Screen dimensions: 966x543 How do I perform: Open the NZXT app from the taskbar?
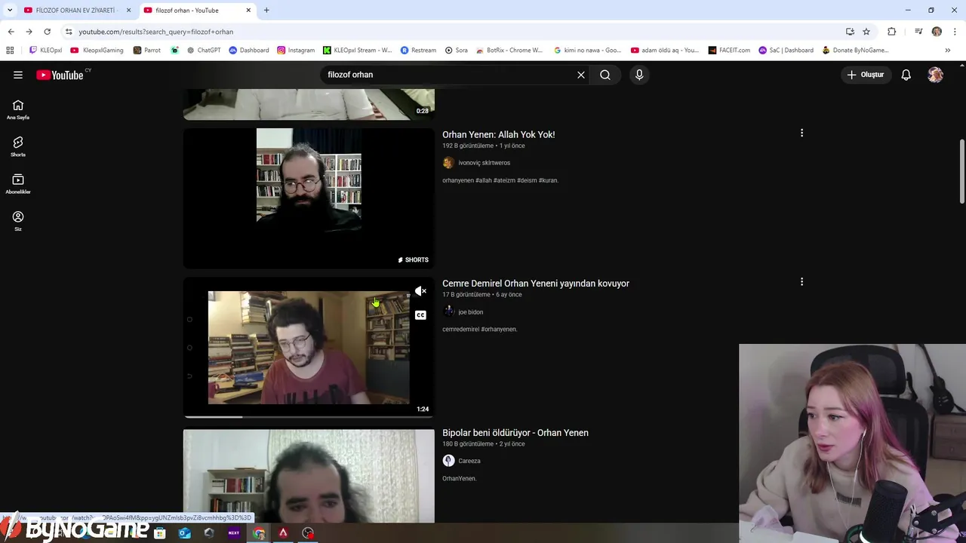[234, 533]
